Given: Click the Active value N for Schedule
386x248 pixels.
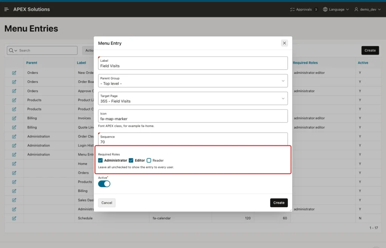Looking at the screenshot, I should (x=360, y=218).
